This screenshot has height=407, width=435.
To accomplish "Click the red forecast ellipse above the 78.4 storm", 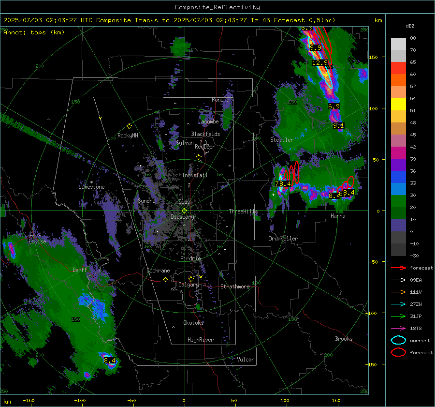I will (296, 172).
